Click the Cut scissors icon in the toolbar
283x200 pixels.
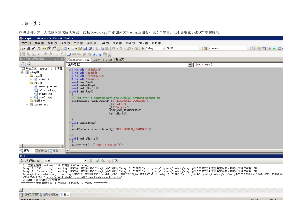pyautogui.click(x=97, y=48)
